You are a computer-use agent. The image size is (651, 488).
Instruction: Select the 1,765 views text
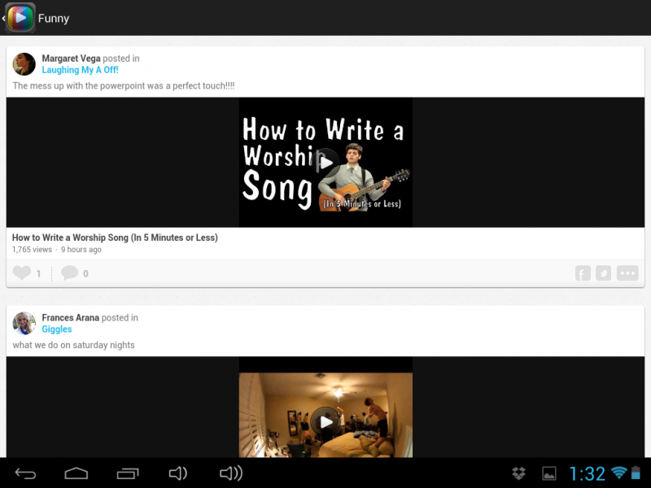32,250
